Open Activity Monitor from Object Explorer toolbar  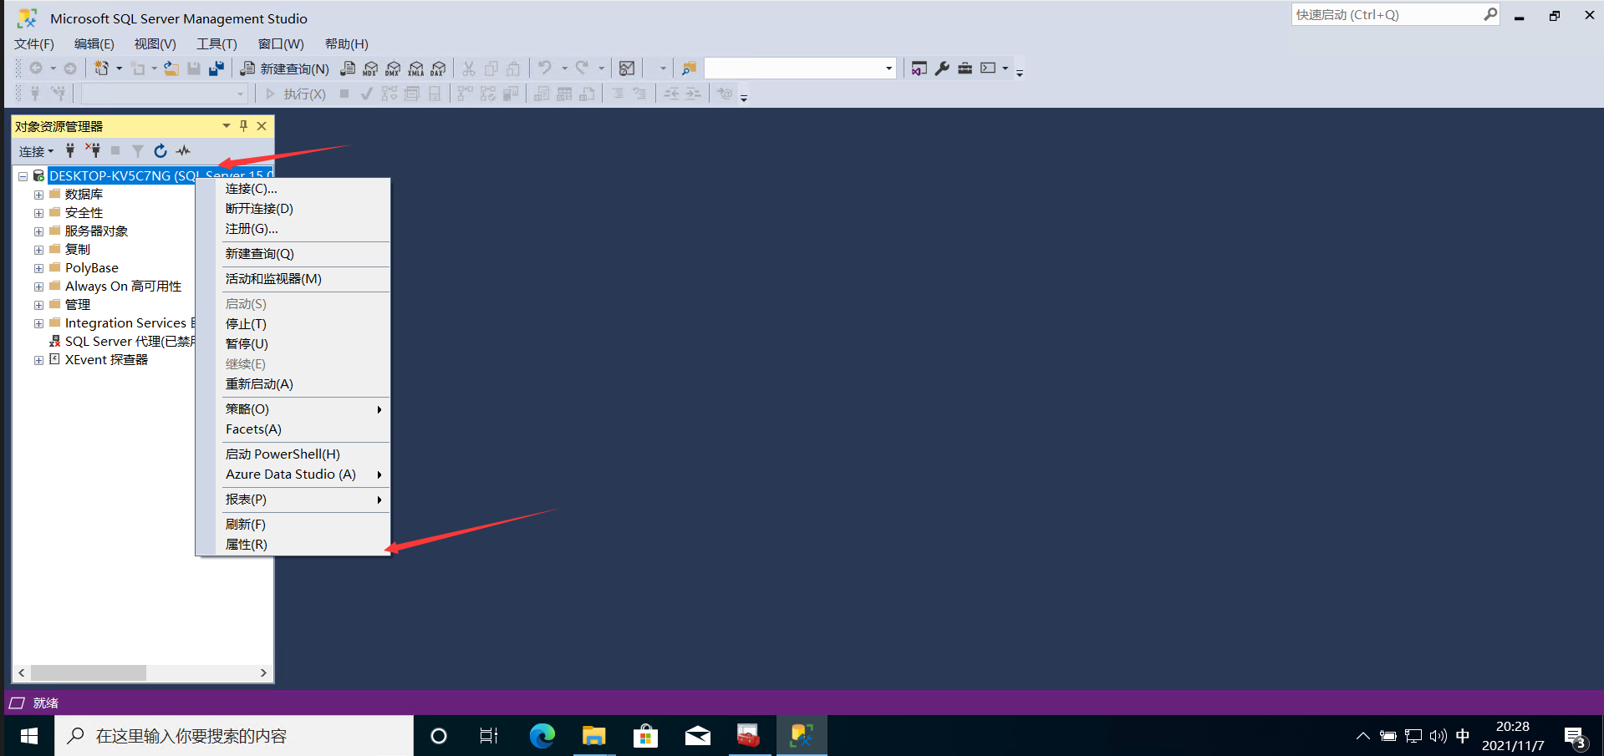tap(183, 150)
